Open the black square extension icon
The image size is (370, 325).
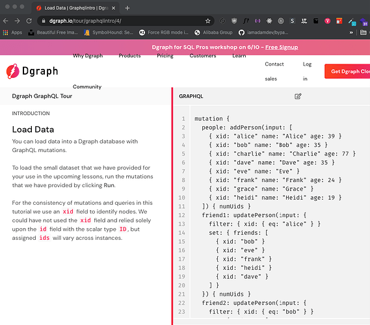(316, 21)
